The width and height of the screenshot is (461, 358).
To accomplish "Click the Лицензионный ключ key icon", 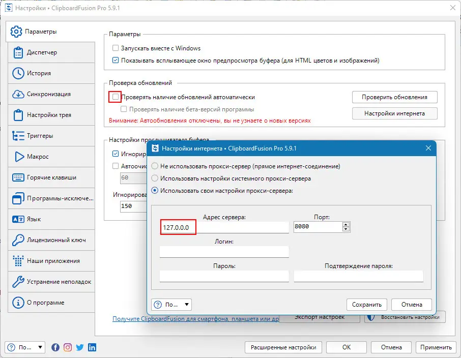I will coord(18,240).
